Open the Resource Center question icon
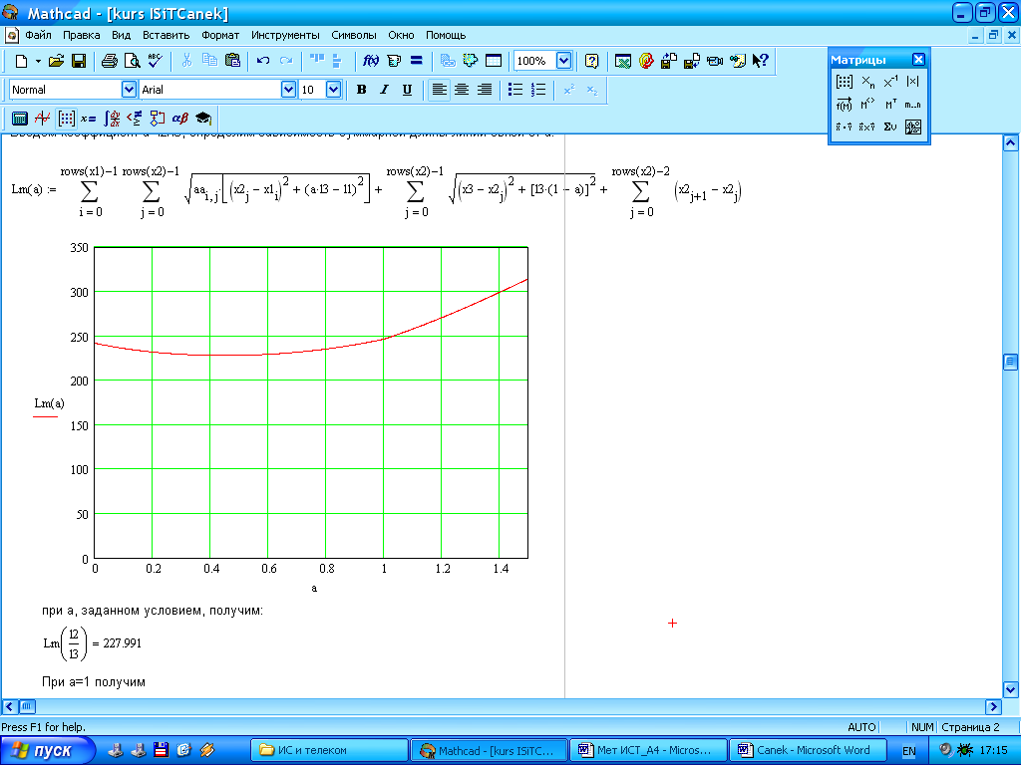This screenshot has width=1021, height=765. point(591,61)
